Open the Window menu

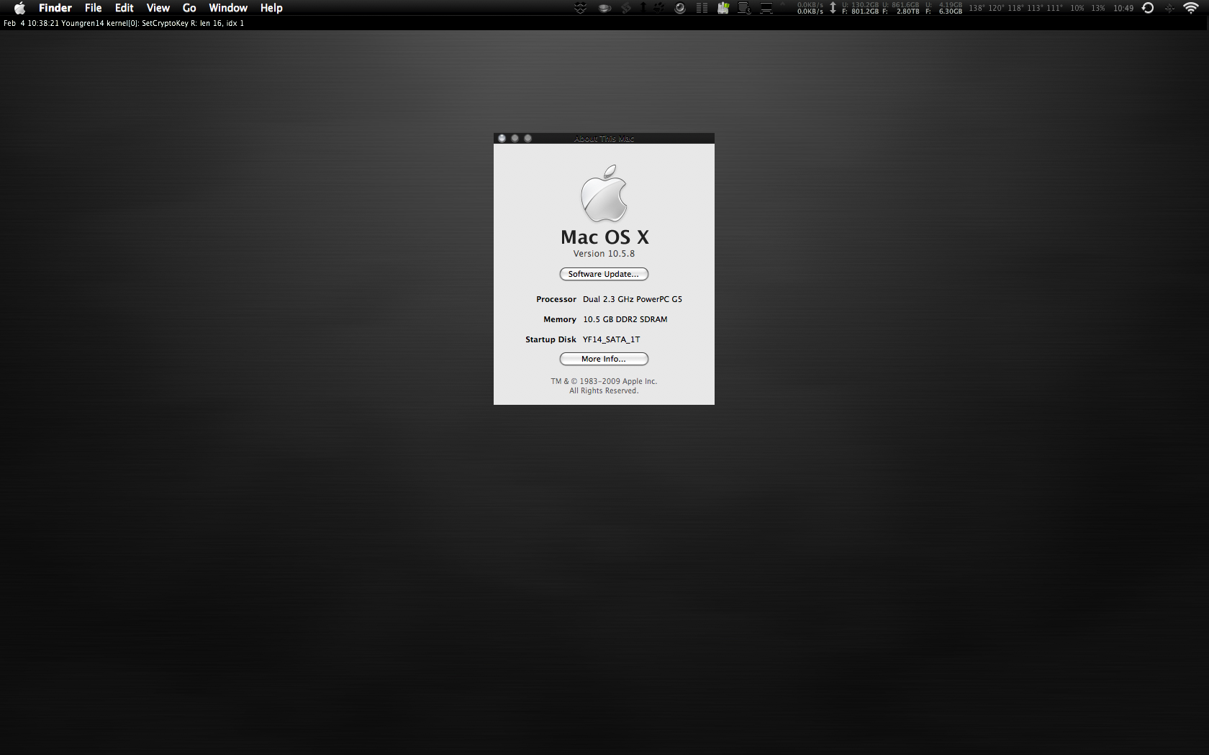(x=228, y=8)
